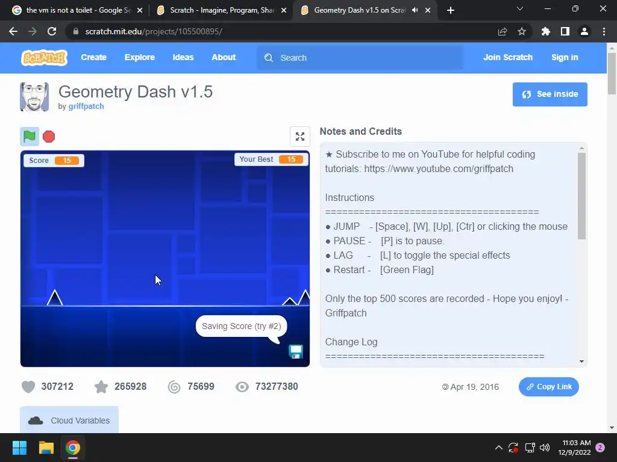Close the Google Search browser tab
Viewport: 617px width, 462px height.
[x=140, y=10]
